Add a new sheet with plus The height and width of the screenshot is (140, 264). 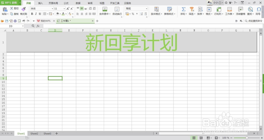[56, 133]
